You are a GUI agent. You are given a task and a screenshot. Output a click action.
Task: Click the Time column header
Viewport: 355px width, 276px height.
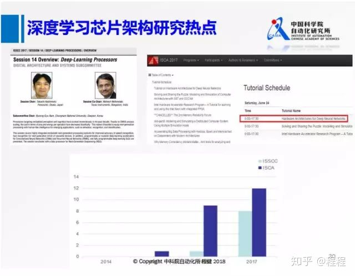[248, 111]
